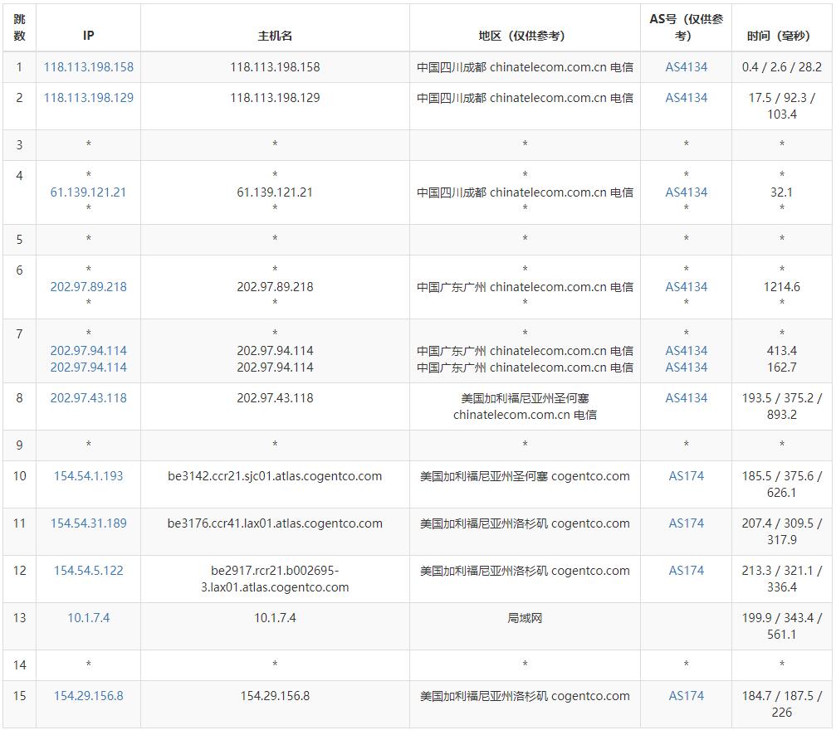836x730 pixels.
Task: Open IP link 118.113.198.129
Action: [89, 98]
